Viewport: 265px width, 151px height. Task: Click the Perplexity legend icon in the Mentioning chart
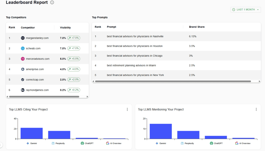point(182,143)
